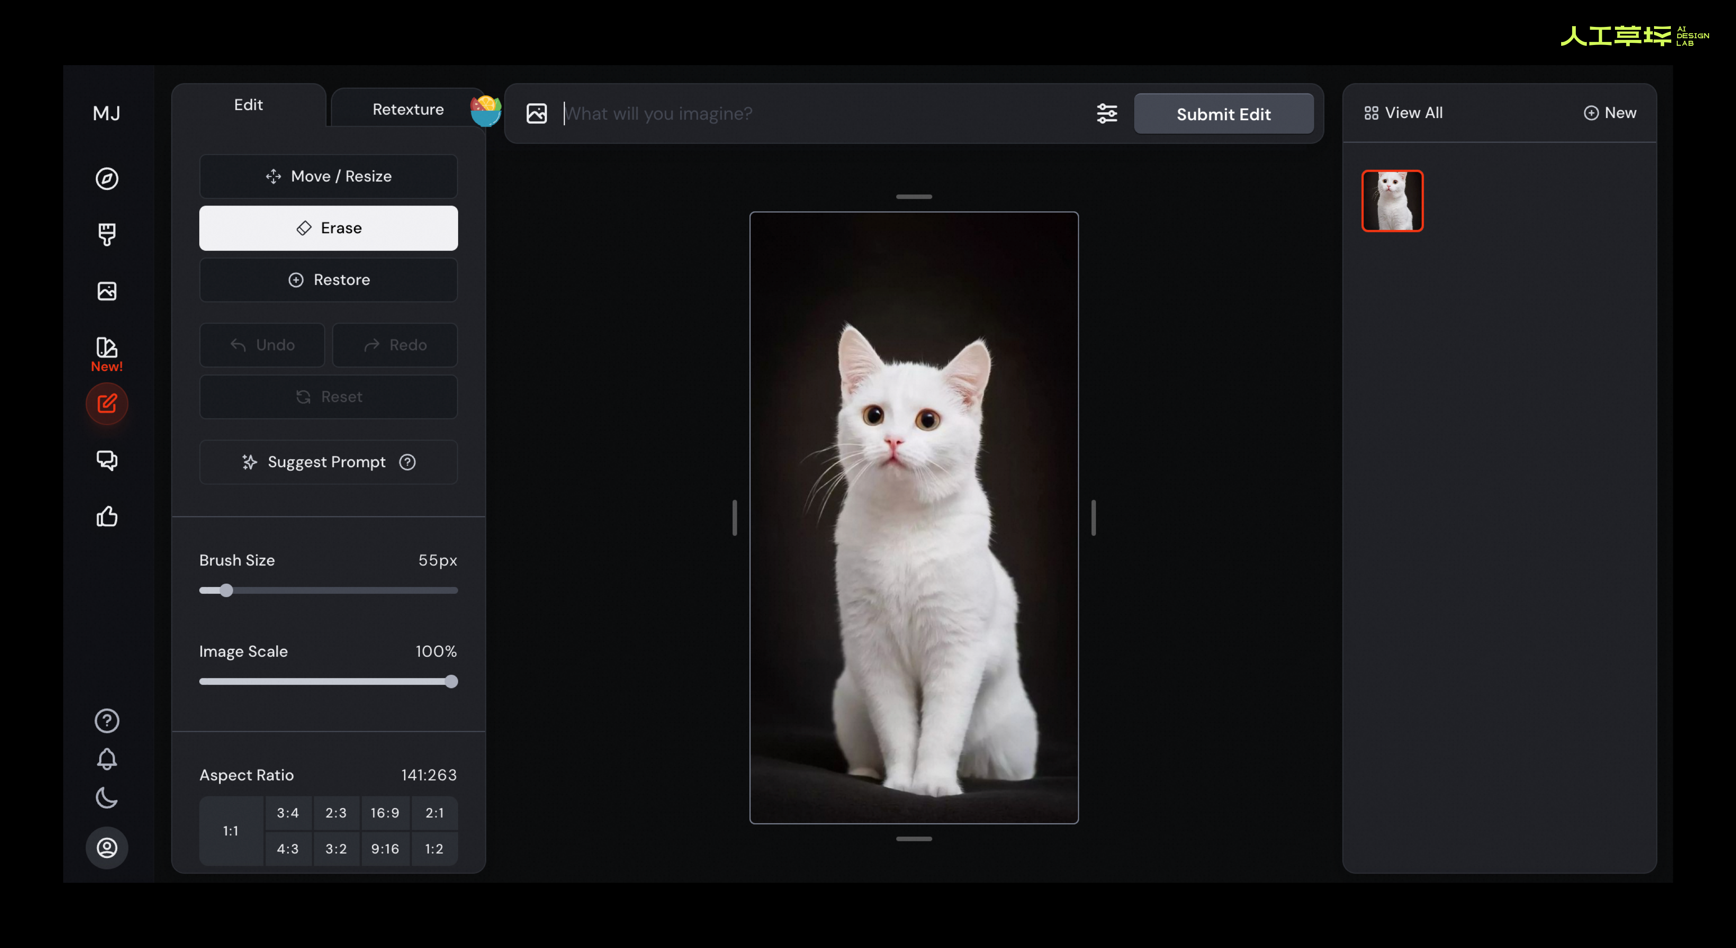Click the paintbrush Create icon in sidebar
Viewport: 1736px width, 948px height.
[x=106, y=234]
